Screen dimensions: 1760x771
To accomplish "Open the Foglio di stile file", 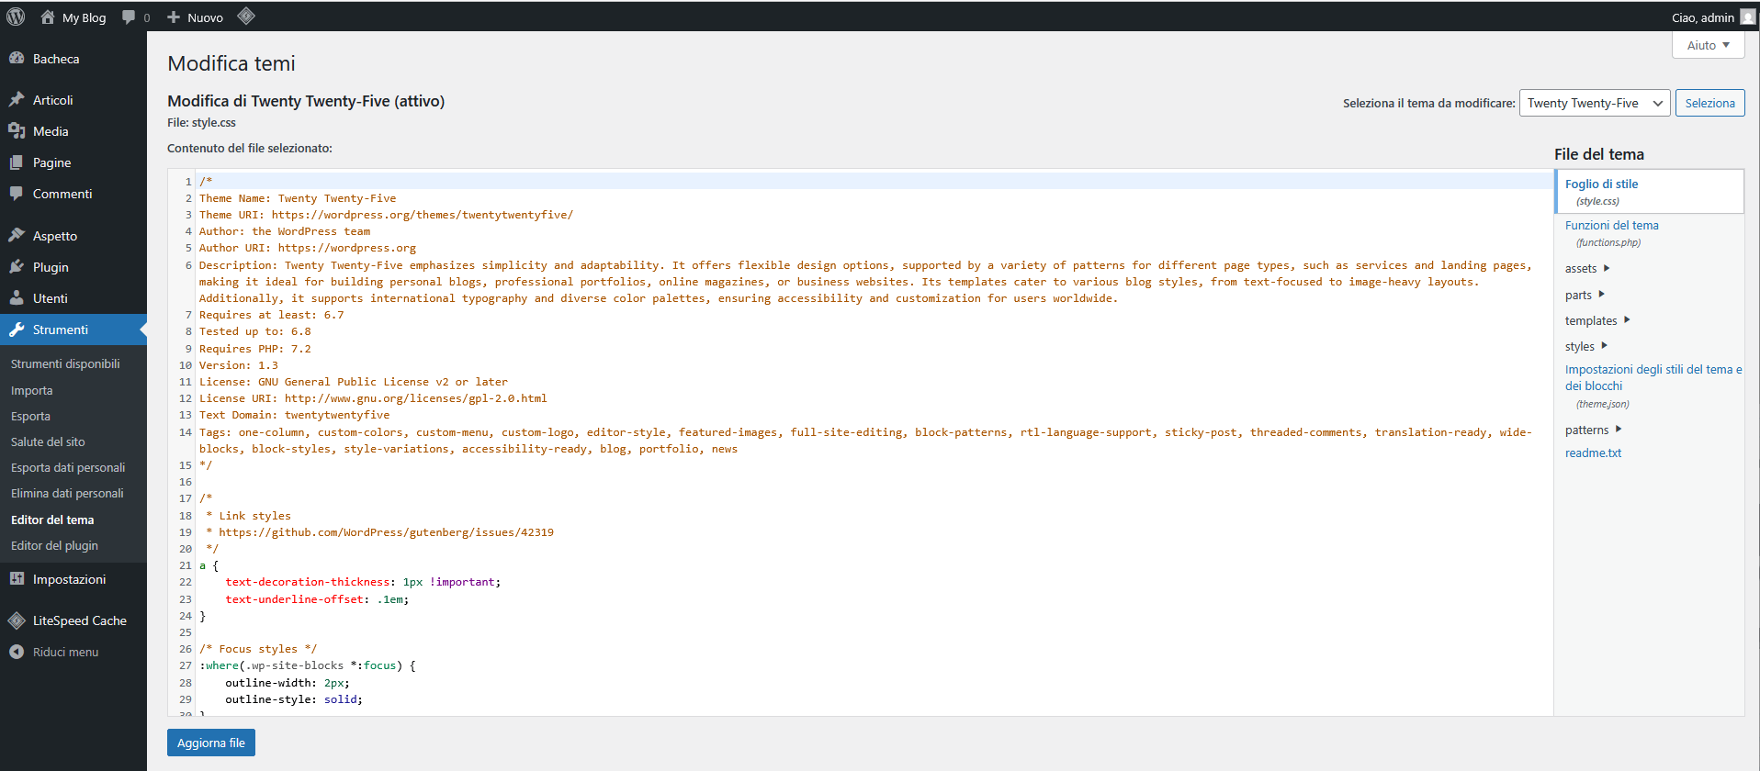I will [x=1601, y=184].
